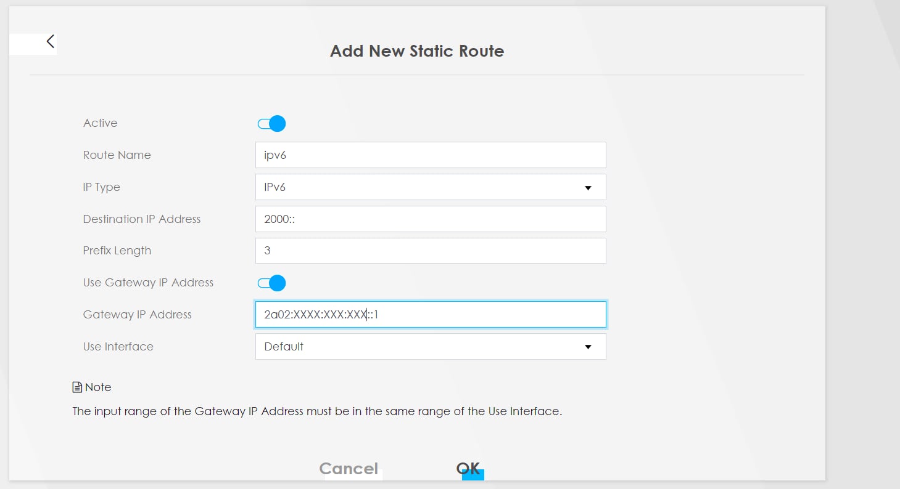Click the note text about Gateway range

click(317, 411)
